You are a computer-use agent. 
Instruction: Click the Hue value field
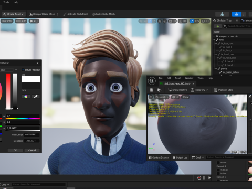coord(23,116)
